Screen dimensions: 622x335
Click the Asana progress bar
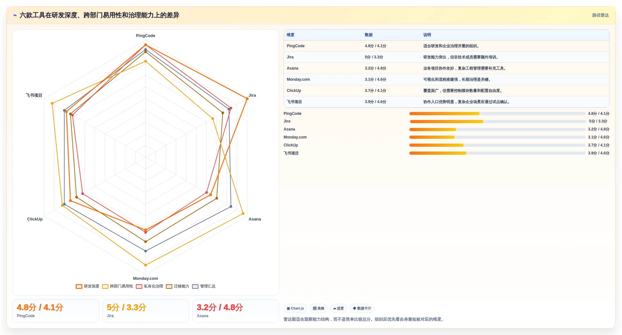497,130
